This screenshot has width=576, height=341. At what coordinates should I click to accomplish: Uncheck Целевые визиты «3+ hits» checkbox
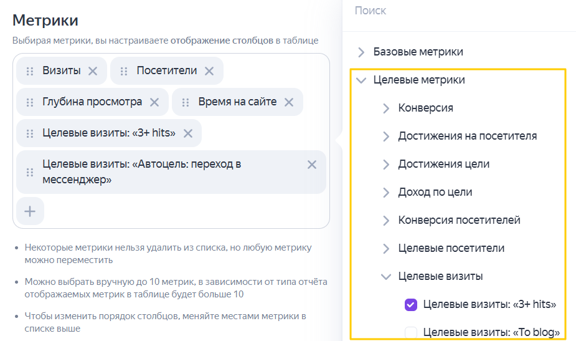[x=411, y=305]
